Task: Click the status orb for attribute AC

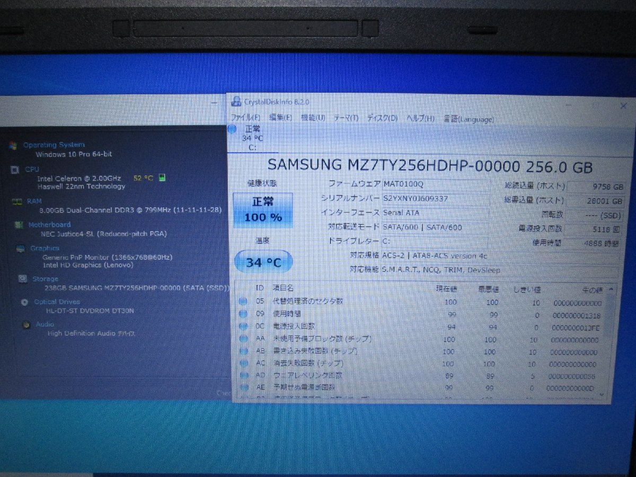Action: pos(243,363)
